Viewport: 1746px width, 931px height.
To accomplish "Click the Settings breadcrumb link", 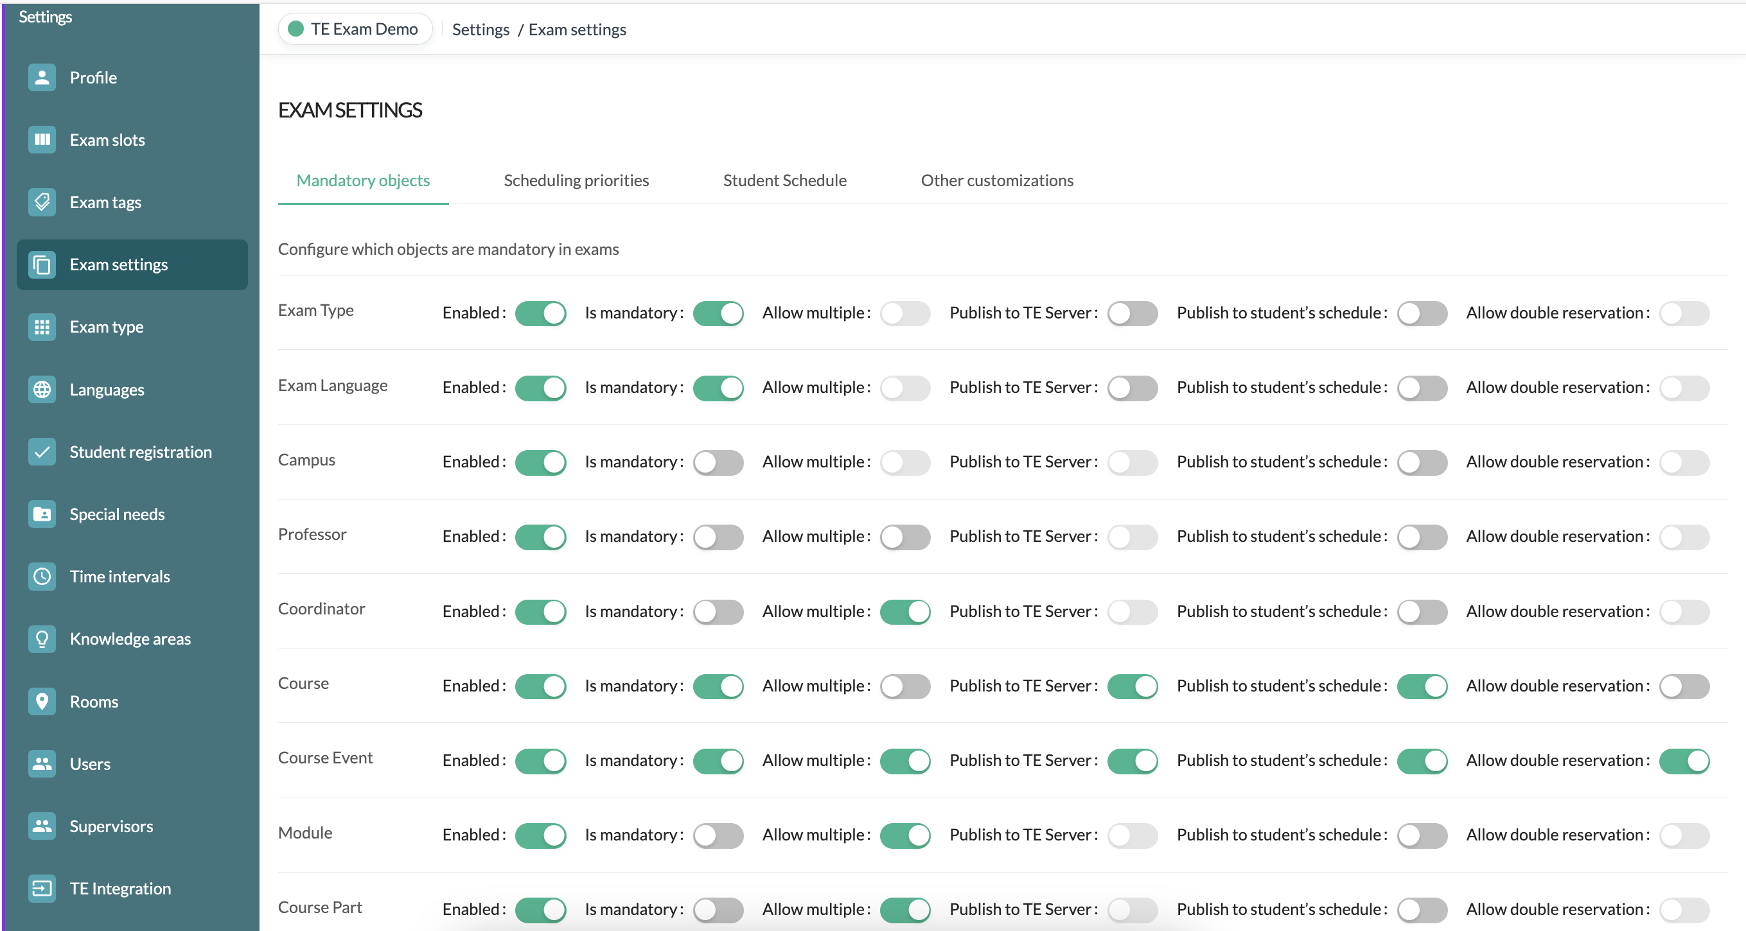I will point(481,30).
